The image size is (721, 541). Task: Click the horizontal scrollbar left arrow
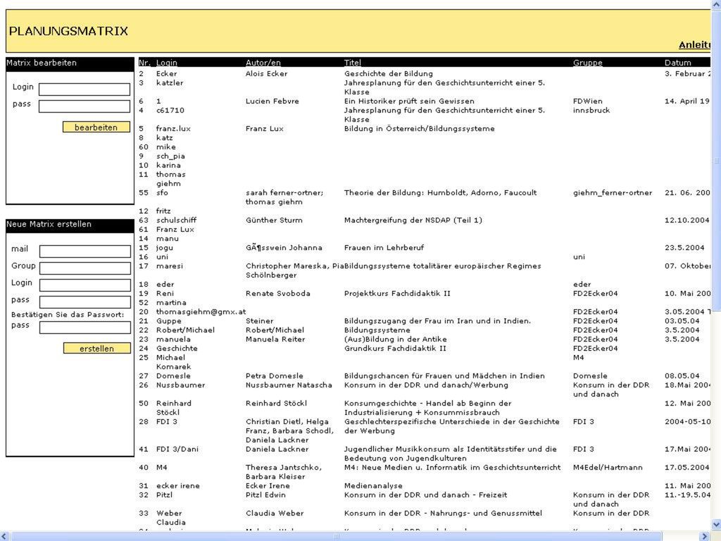pos(5,536)
